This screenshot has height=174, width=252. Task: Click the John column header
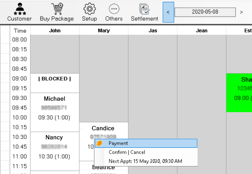(x=55, y=31)
